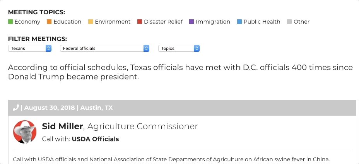
Task: Open the Topics filter dropdown
Action: pyautogui.click(x=179, y=48)
